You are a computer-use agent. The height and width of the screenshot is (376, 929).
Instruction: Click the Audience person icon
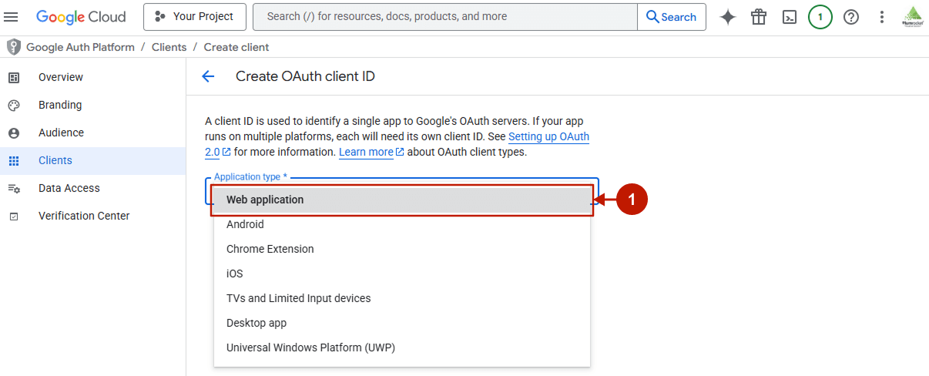click(x=13, y=133)
